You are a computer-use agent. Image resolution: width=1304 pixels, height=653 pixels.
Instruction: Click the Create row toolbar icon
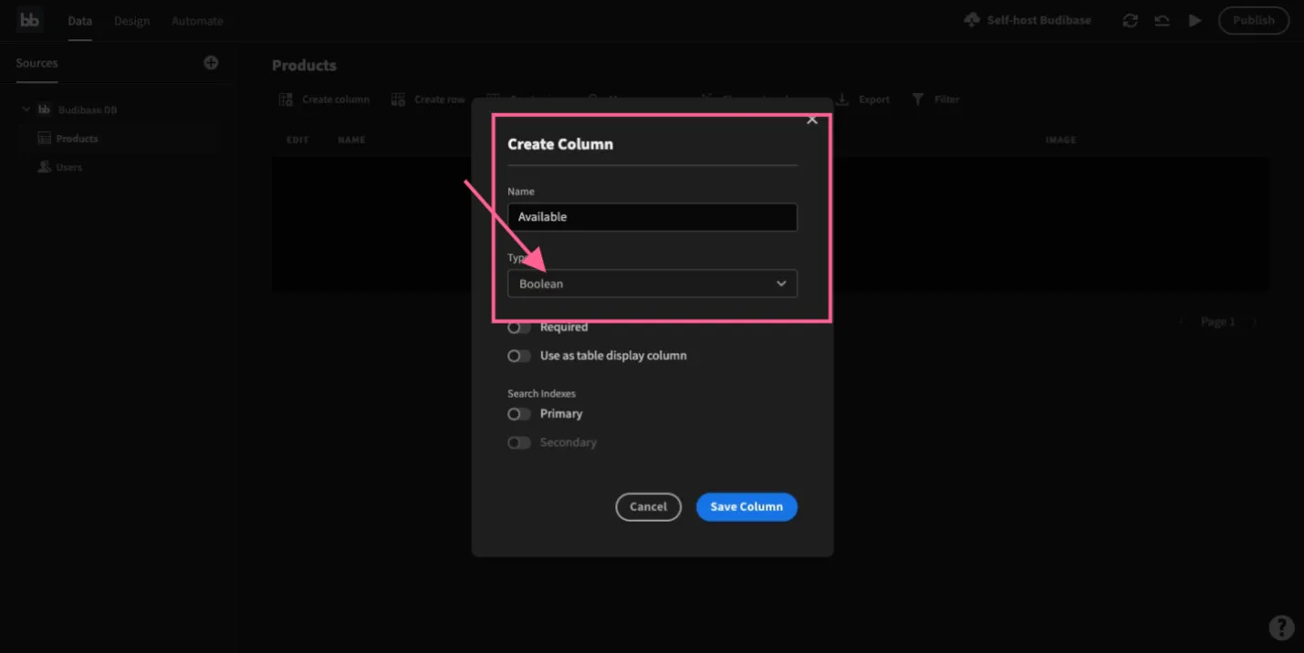point(398,99)
